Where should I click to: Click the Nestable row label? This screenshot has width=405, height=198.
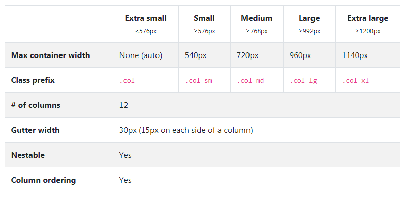[x=27, y=155]
